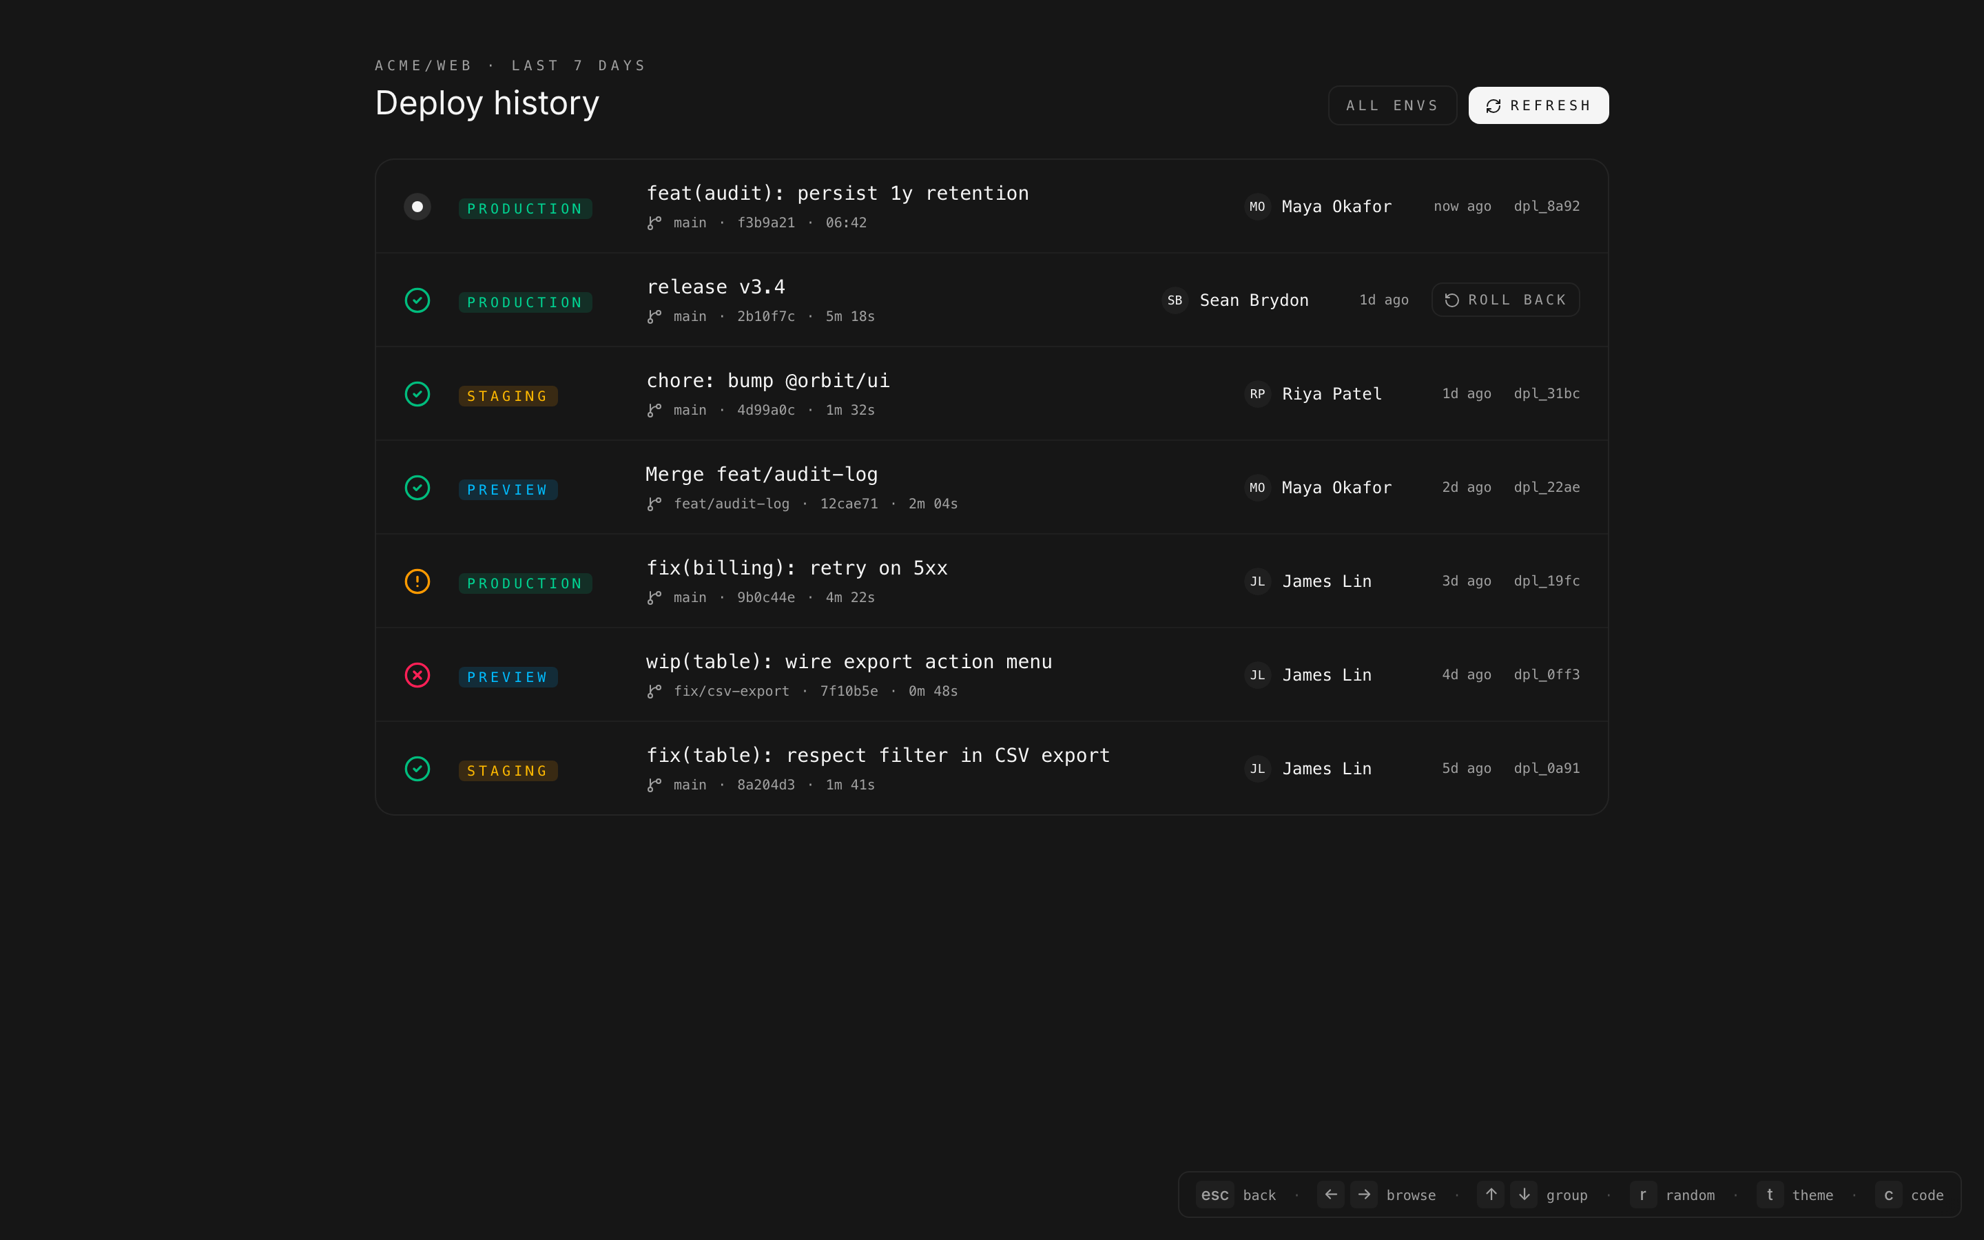Click the RP avatar for Riya Patel

click(1257, 395)
